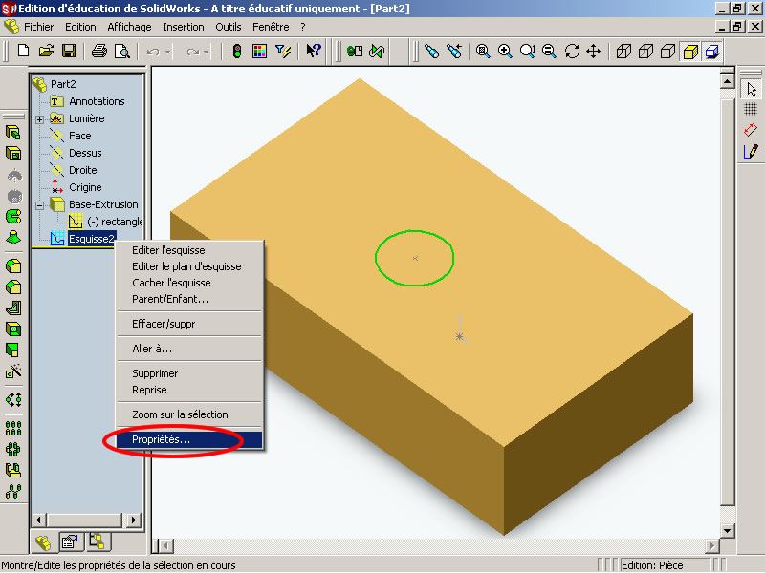
Task: Open the color palette icon
Action: pyautogui.click(x=259, y=52)
